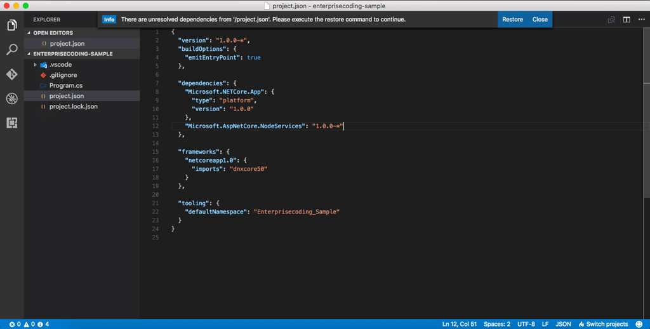Click the info count 4 in status bar
Image resolution: width=650 pixels, height=329 pixels.
click(43, 324)
